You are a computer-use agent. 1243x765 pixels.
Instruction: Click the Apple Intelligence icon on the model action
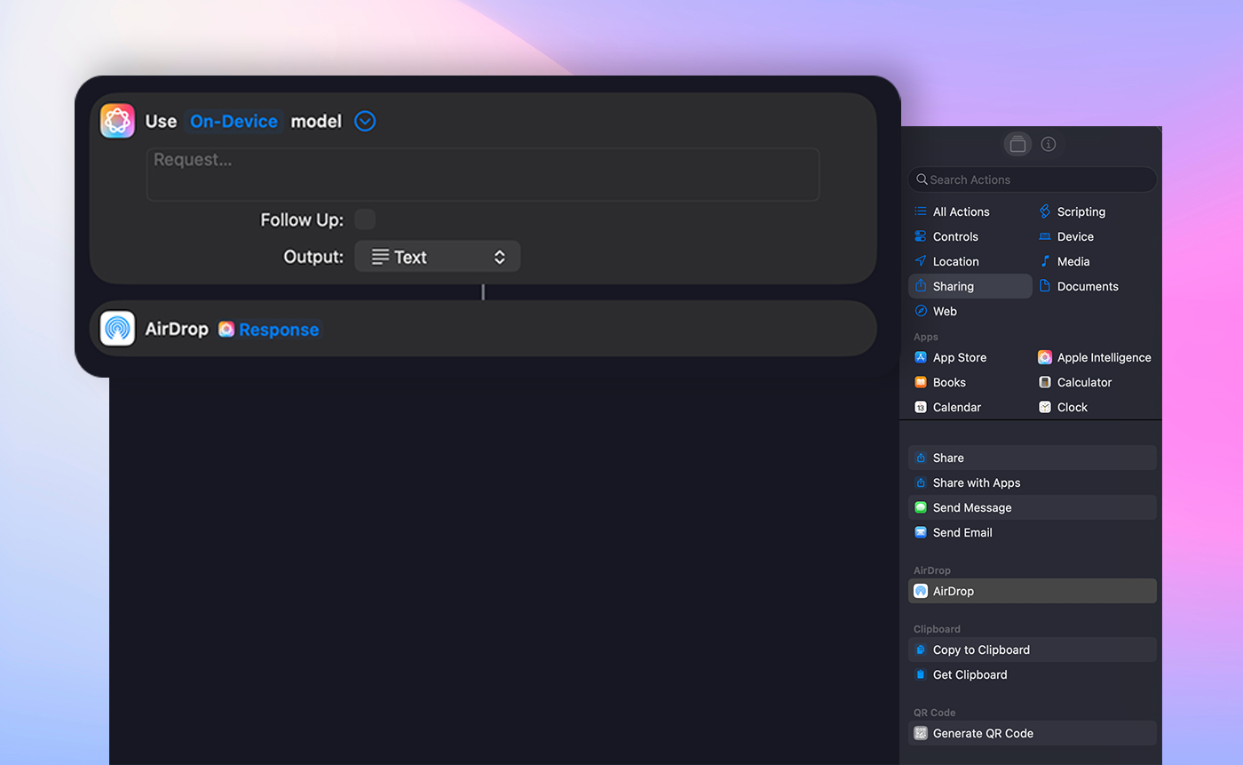[x=117, y=121]
